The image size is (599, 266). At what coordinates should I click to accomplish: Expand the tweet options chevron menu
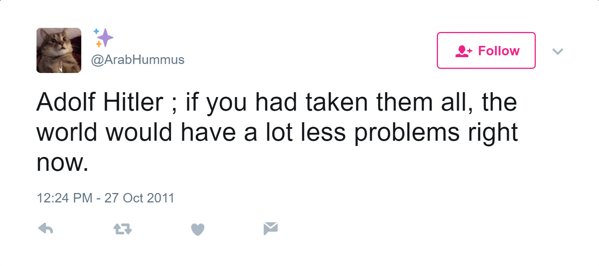pyautogui.click(x=558, y=51)
